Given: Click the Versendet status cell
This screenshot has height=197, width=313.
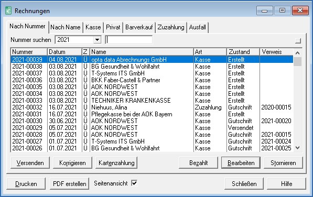Looking at the screenshot, I should pyautogui.click(x=241, y=128).
